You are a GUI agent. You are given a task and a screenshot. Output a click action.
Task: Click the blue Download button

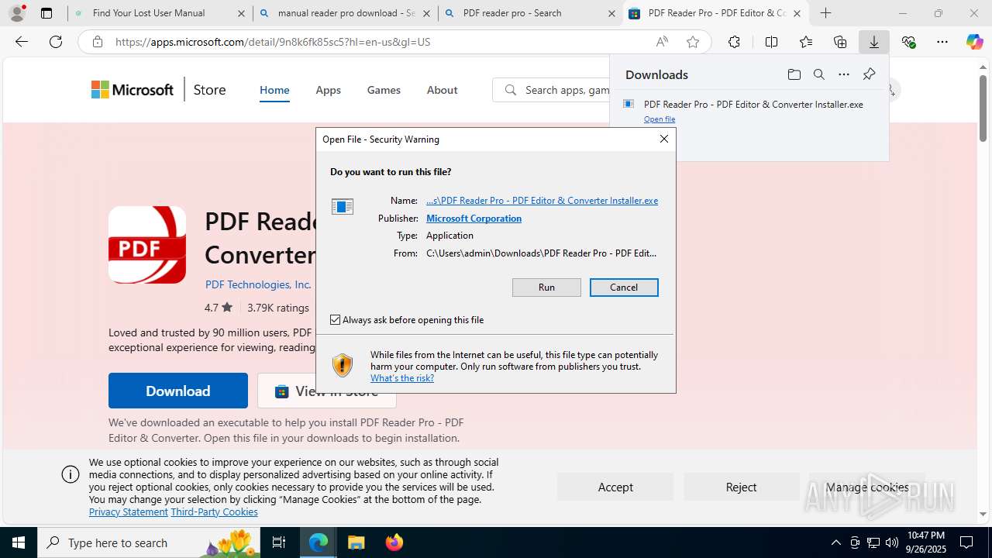[x=178, y=391]
